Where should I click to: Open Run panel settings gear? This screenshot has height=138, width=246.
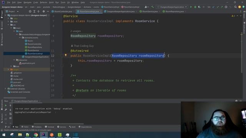(236, 101)
